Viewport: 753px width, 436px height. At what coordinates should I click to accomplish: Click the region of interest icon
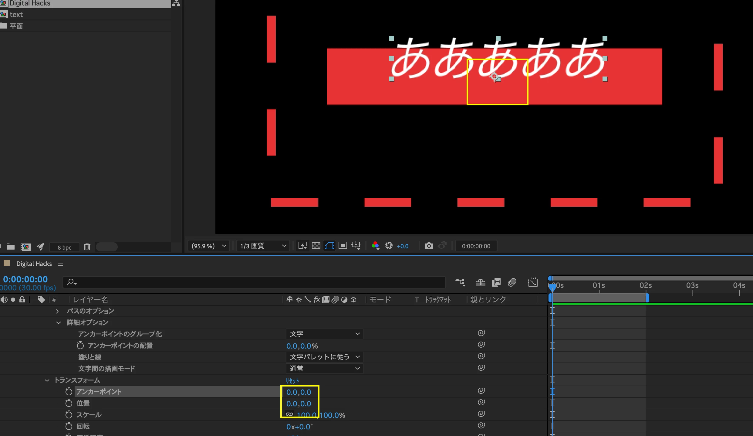pyautogui.click(x=343, y=246)
